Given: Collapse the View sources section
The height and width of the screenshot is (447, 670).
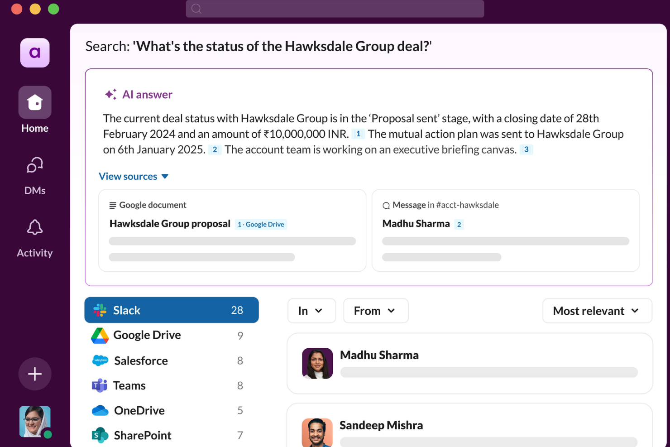Looking at the screenshot, I should [x=134, y=176].
